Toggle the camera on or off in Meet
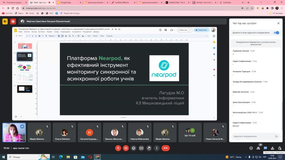The height and width of the screenshot is (160, 285). (x=126, y=148)
